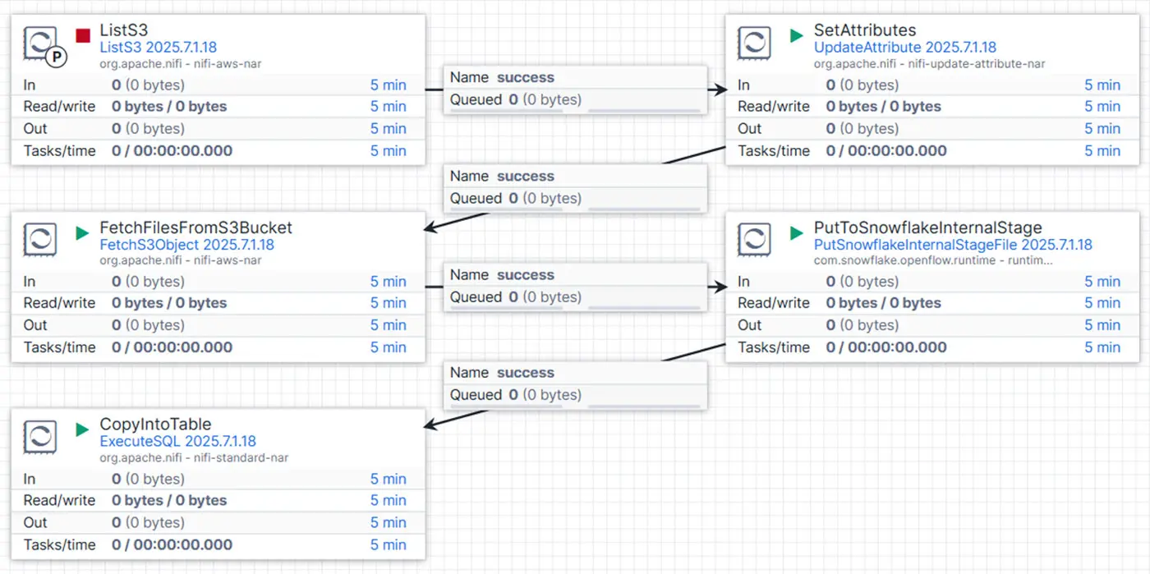Click the In row of PutToSnowflakeInternalStage
This screenshot has height=574, width=1150.
coord(931,282)
